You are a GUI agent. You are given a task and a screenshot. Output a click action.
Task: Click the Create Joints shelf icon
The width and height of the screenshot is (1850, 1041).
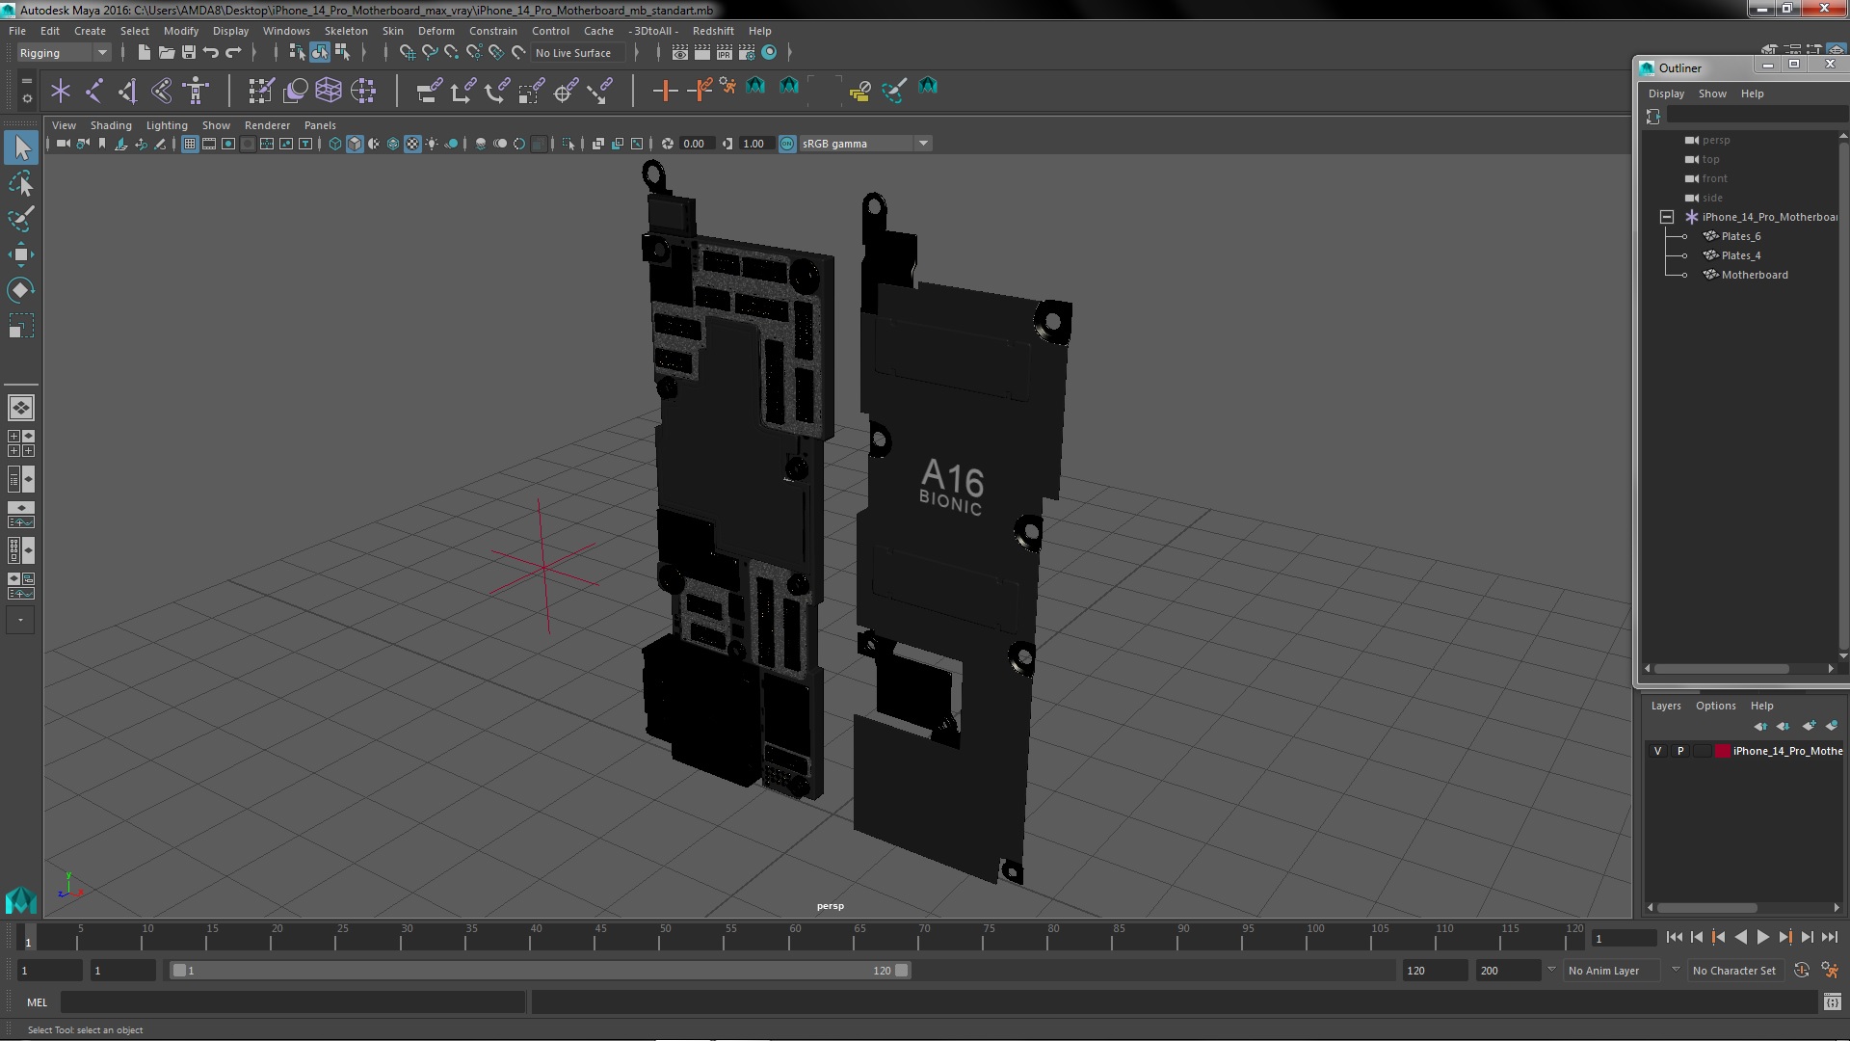click(x=94, y=91)
